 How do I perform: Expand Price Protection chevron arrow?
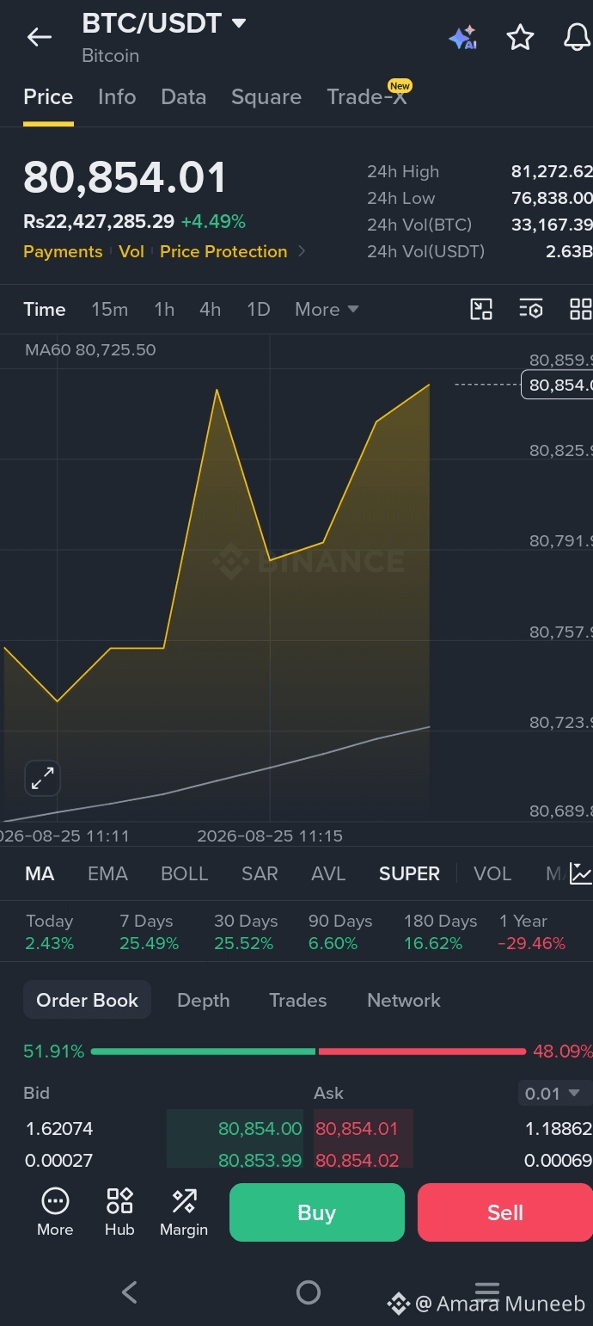click(302, 251)
